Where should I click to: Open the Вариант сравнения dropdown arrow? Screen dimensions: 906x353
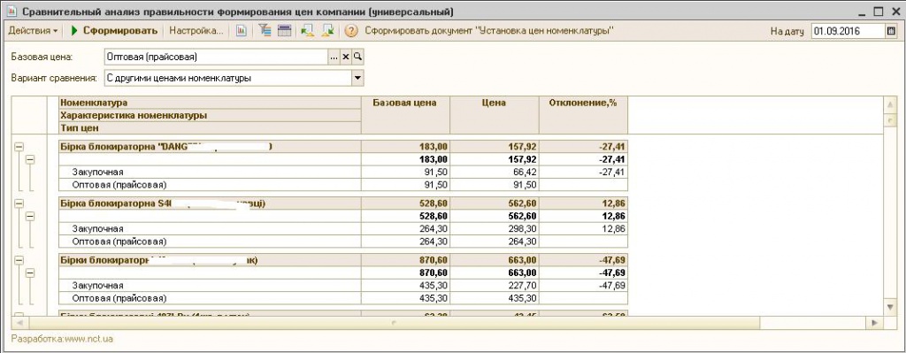[x=357, y=78]
